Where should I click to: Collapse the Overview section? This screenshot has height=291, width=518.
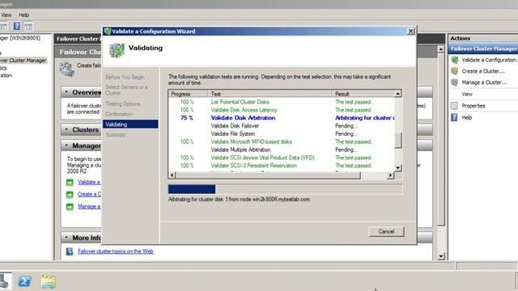[x=66, y=92]
